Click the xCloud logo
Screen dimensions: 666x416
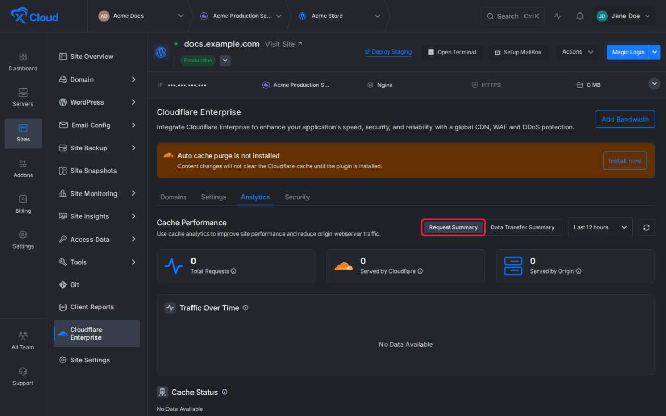35,16
